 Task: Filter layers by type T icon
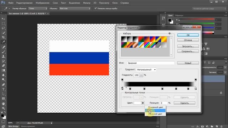click(x=205, y=63)
